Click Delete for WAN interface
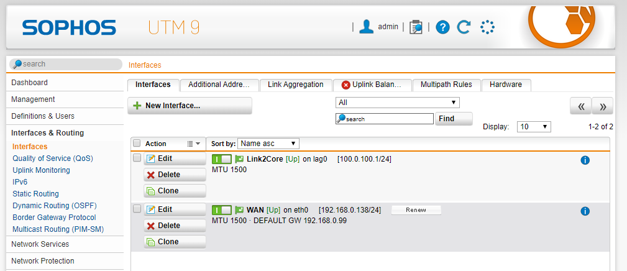The image size is (627, 271). (175, 226)
